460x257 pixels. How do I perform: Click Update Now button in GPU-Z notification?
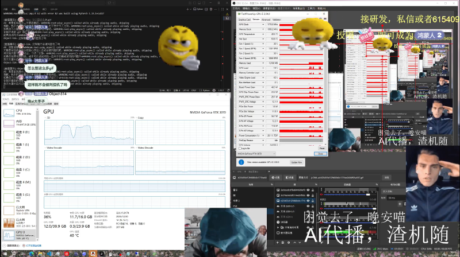[x=296, y=162]
